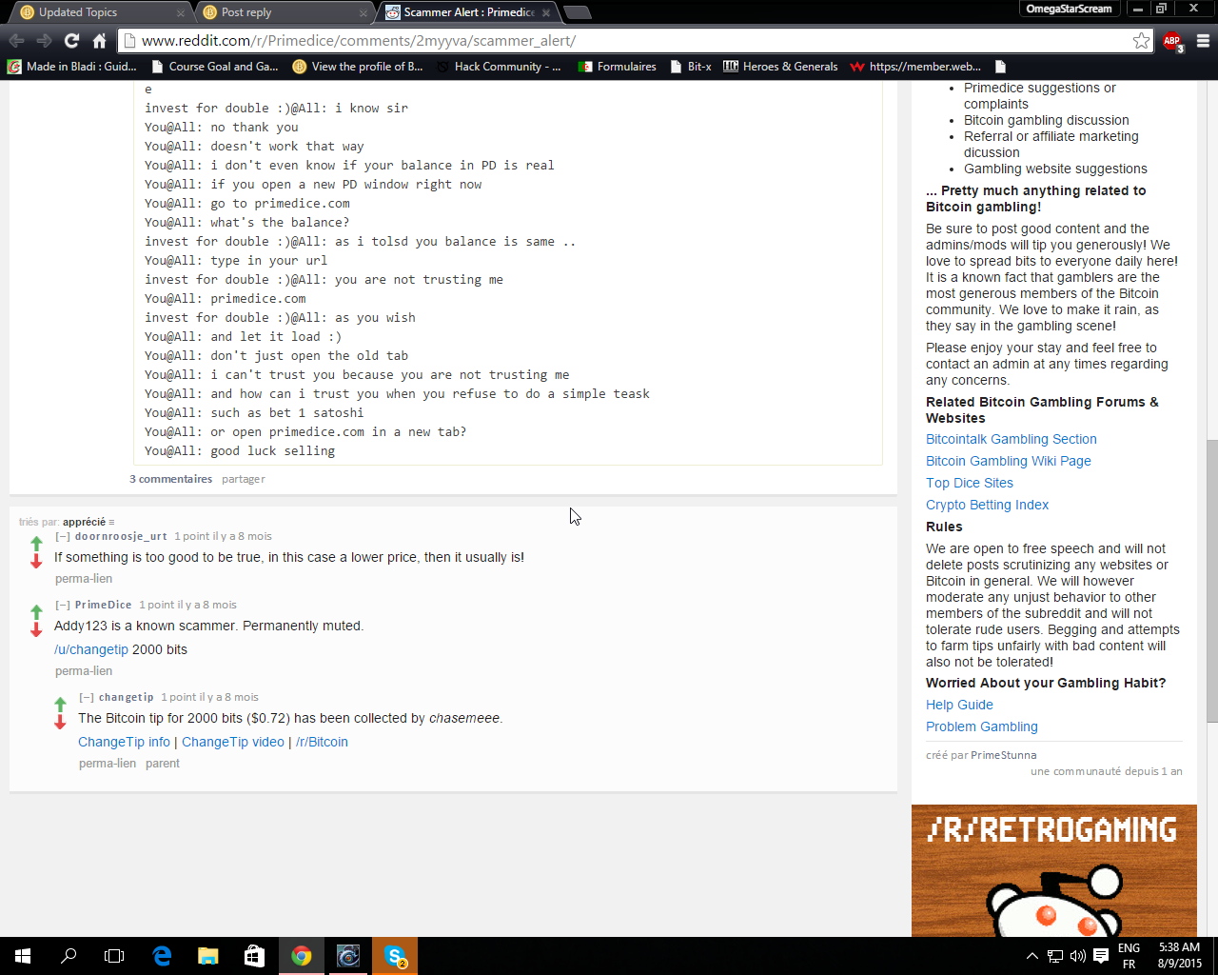This screenshot has width=1218, height=975.
Task: Open taskbar search magnifier
Action: click(x=69, y=956)
